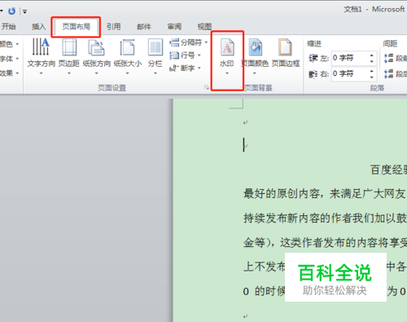Increase the left indent with up spinner
407x322 pixels.
click(x=372, y=55)
